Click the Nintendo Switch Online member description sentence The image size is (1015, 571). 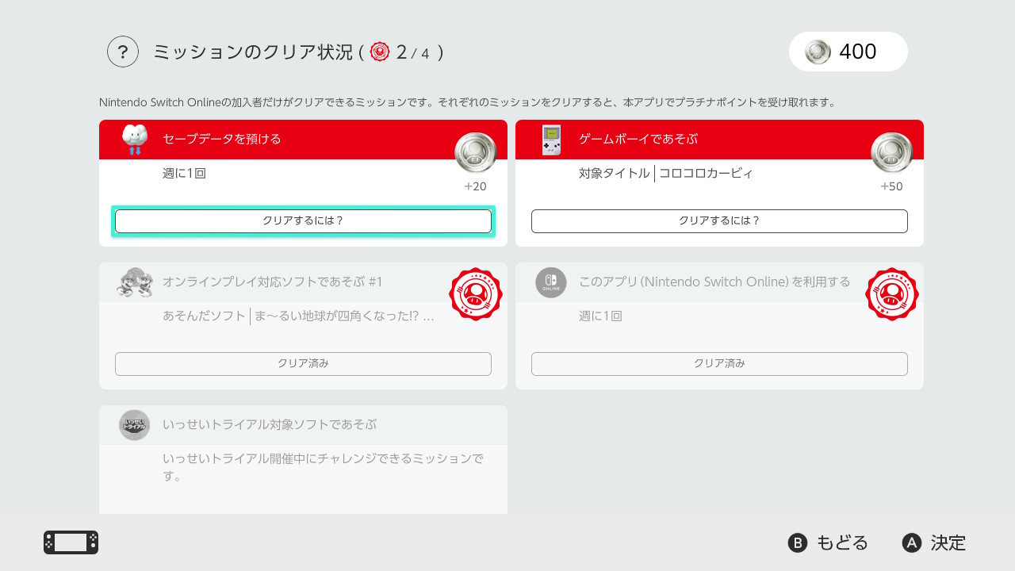pos(468,102)
